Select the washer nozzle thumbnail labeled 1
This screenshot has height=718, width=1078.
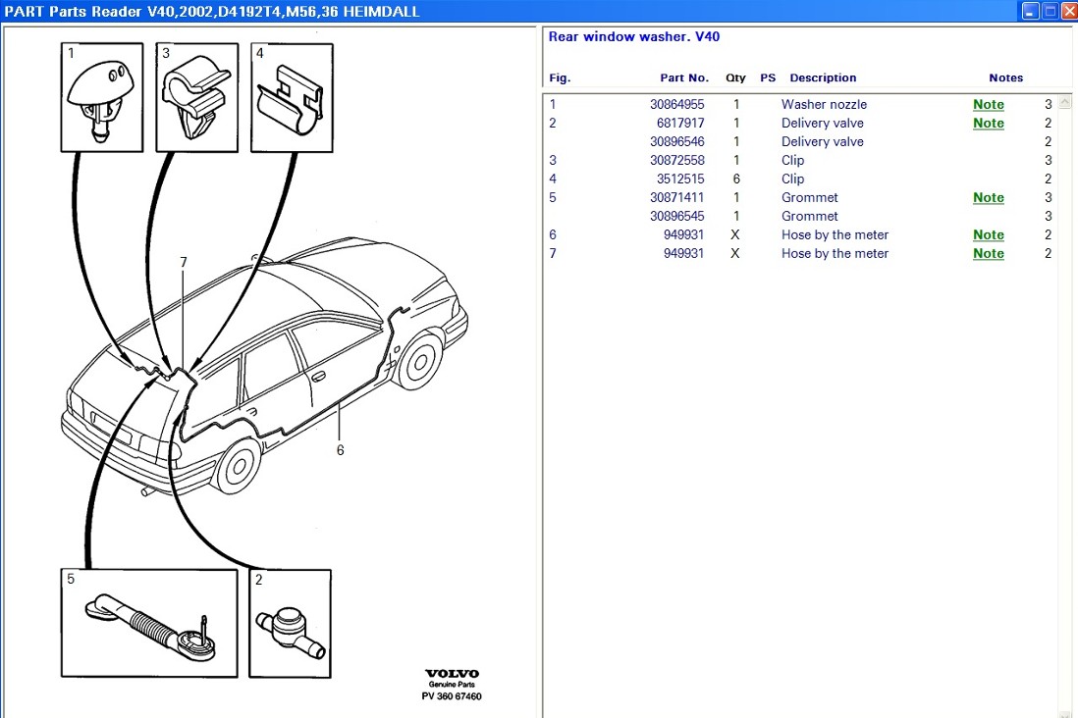pos(102,97)
